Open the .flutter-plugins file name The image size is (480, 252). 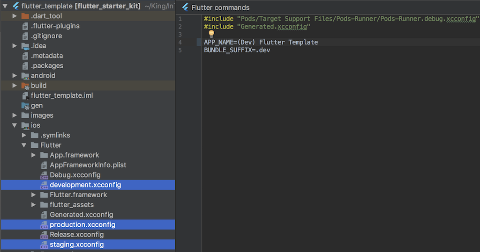pyautogui.click(x=55, y=26)
